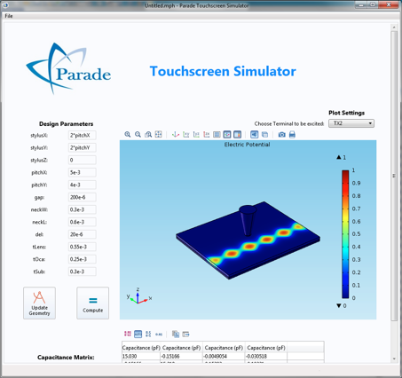This screenshot has width=402, height=378.
Task: Click the stylus cone in the 3D plot
Action: click(248, 220)
